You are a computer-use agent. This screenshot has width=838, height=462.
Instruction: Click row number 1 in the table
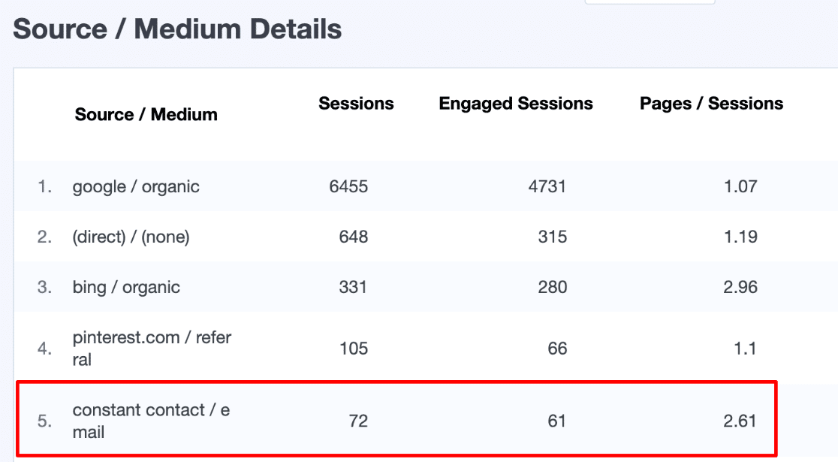[x=45, y=186]
